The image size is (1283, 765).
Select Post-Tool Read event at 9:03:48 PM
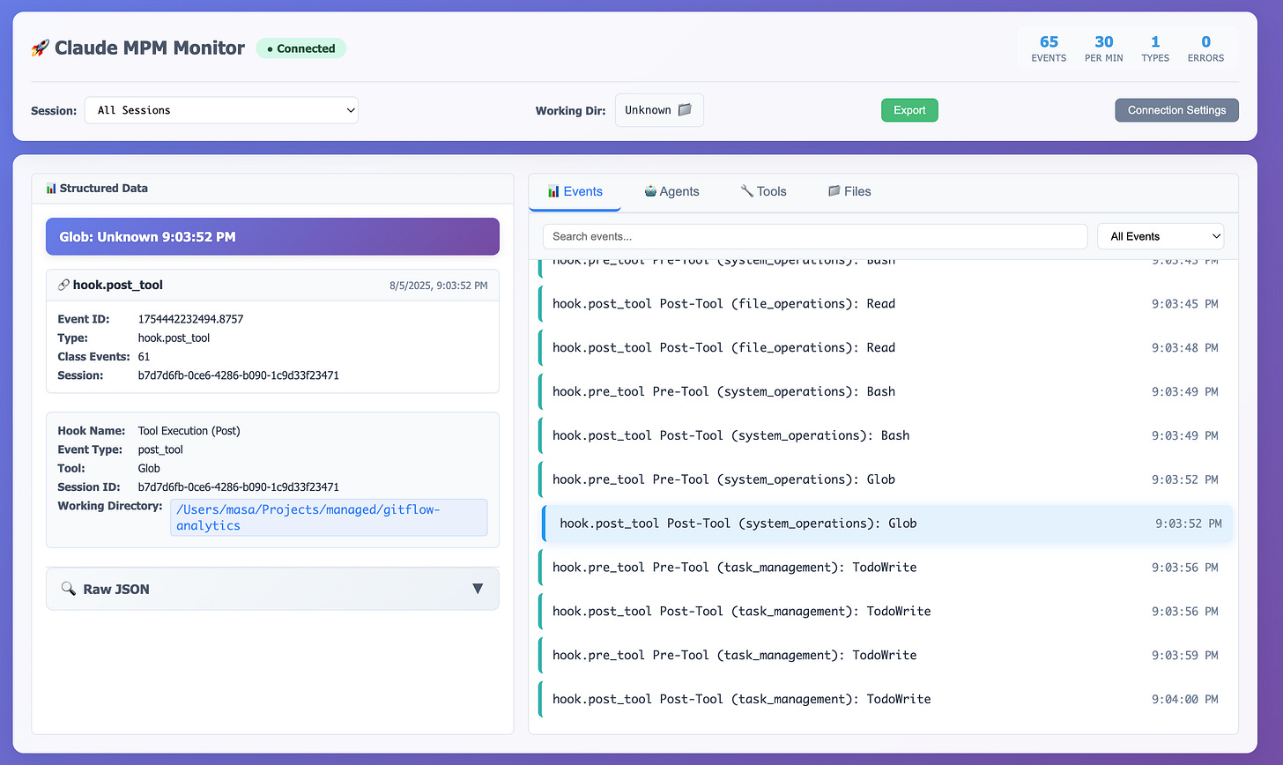pyautogui.click(x=887, y=348)
